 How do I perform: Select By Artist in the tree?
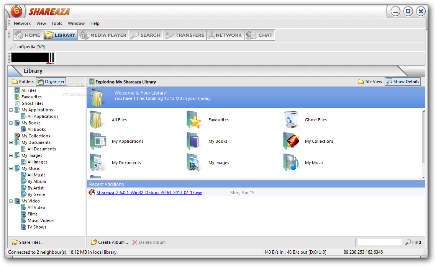point(36,188)
